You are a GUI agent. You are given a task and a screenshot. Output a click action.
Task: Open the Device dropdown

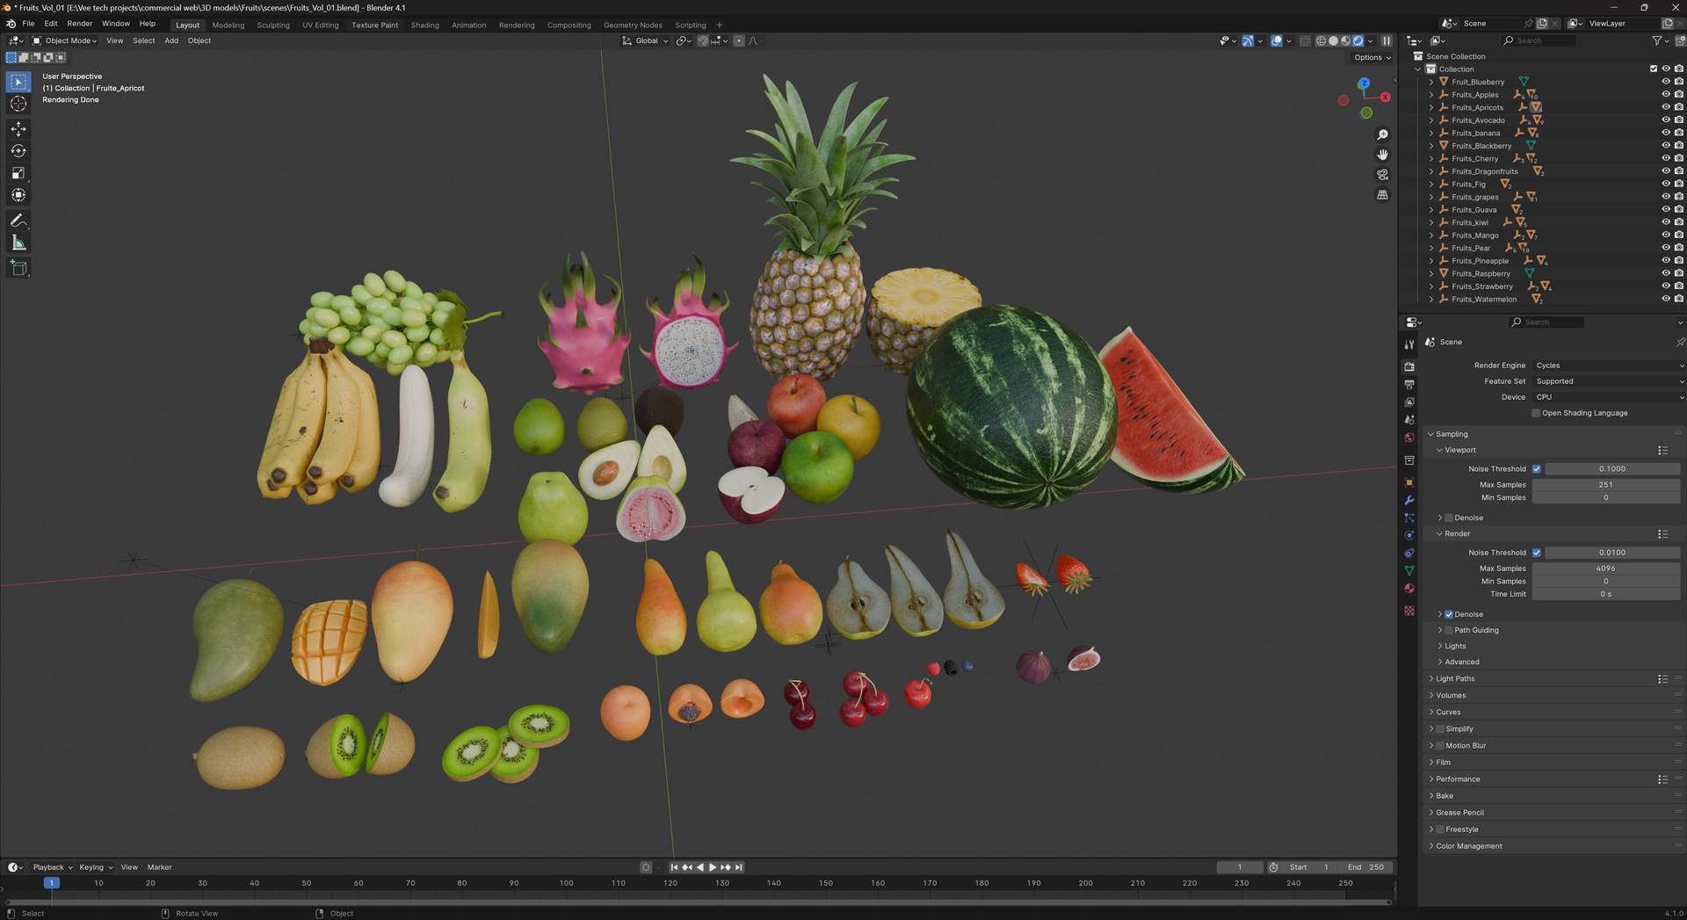pyautogui.click(x=1608, y=397)
